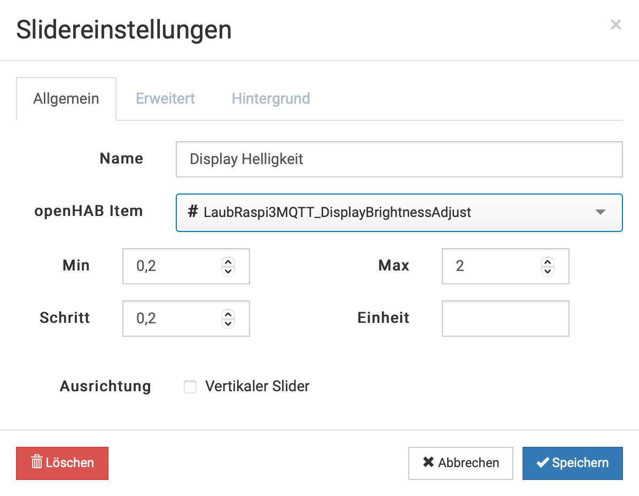The image size is (639, 496).
Task: Select the Allgemein tab
Action: 66,99
